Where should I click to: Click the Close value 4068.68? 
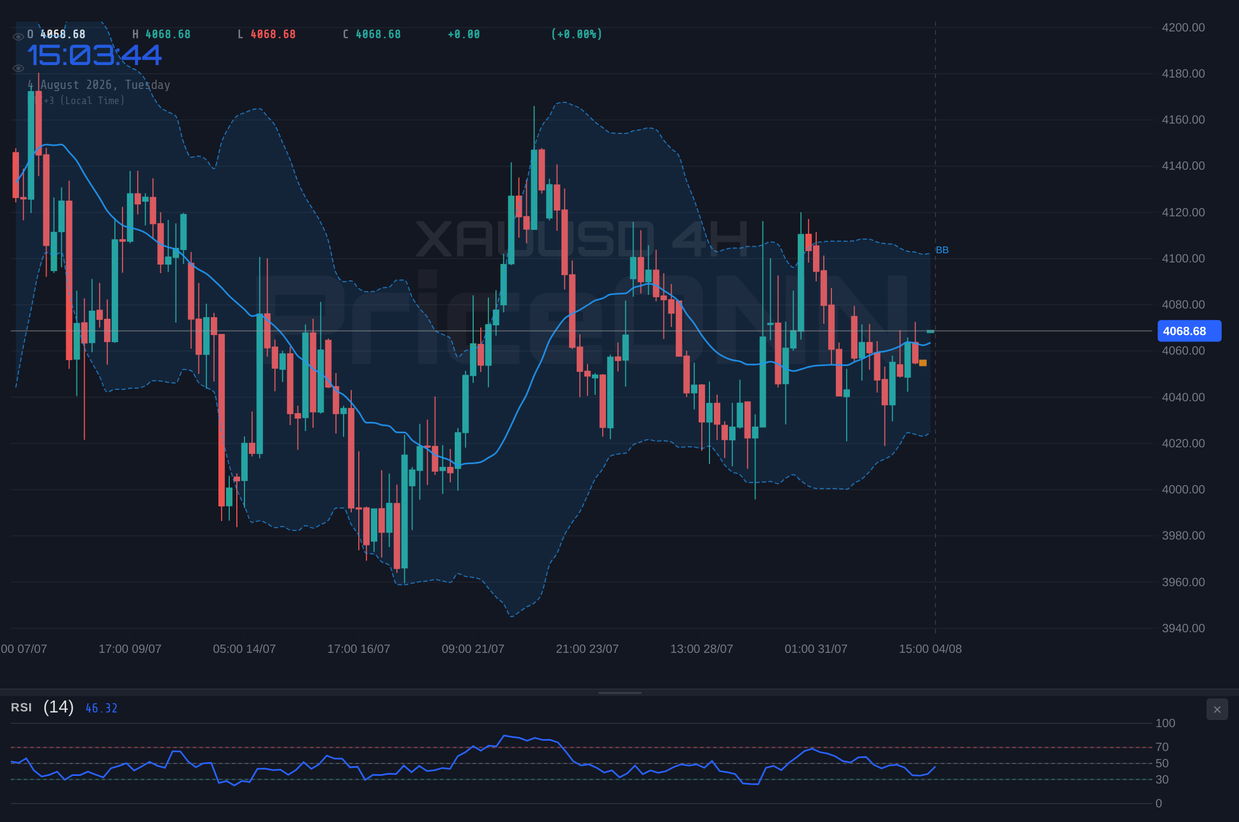(378, 34)
